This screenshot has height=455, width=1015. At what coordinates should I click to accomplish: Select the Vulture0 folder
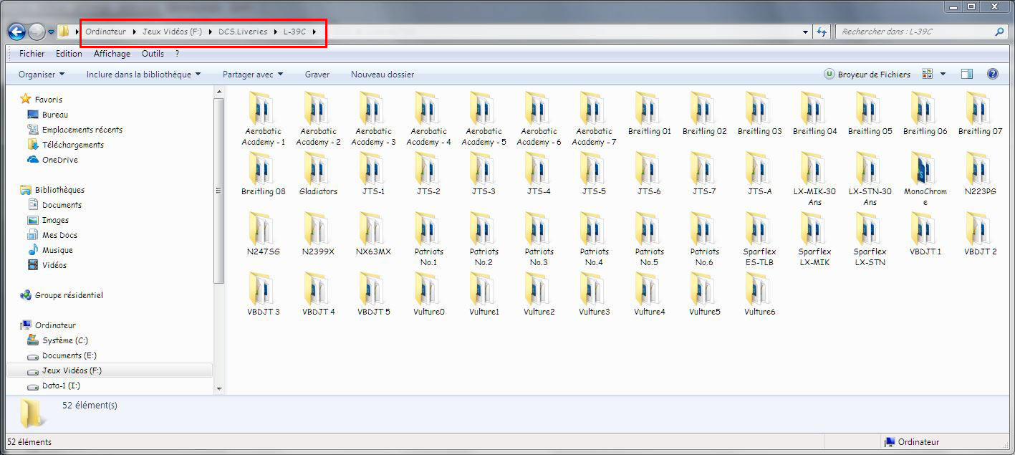[x=428, y=294]
